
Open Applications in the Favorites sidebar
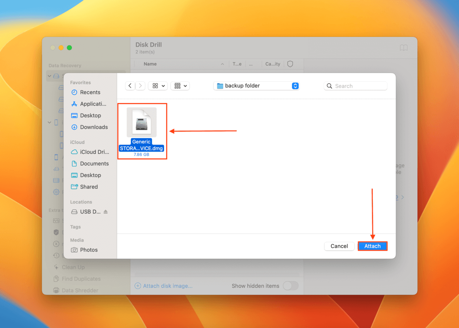point(89,104)
